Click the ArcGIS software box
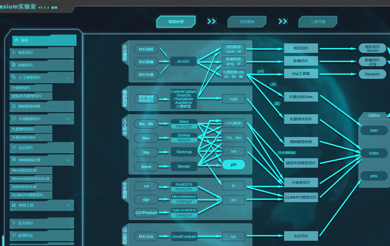Screen dimensions: 390x246 183,61
